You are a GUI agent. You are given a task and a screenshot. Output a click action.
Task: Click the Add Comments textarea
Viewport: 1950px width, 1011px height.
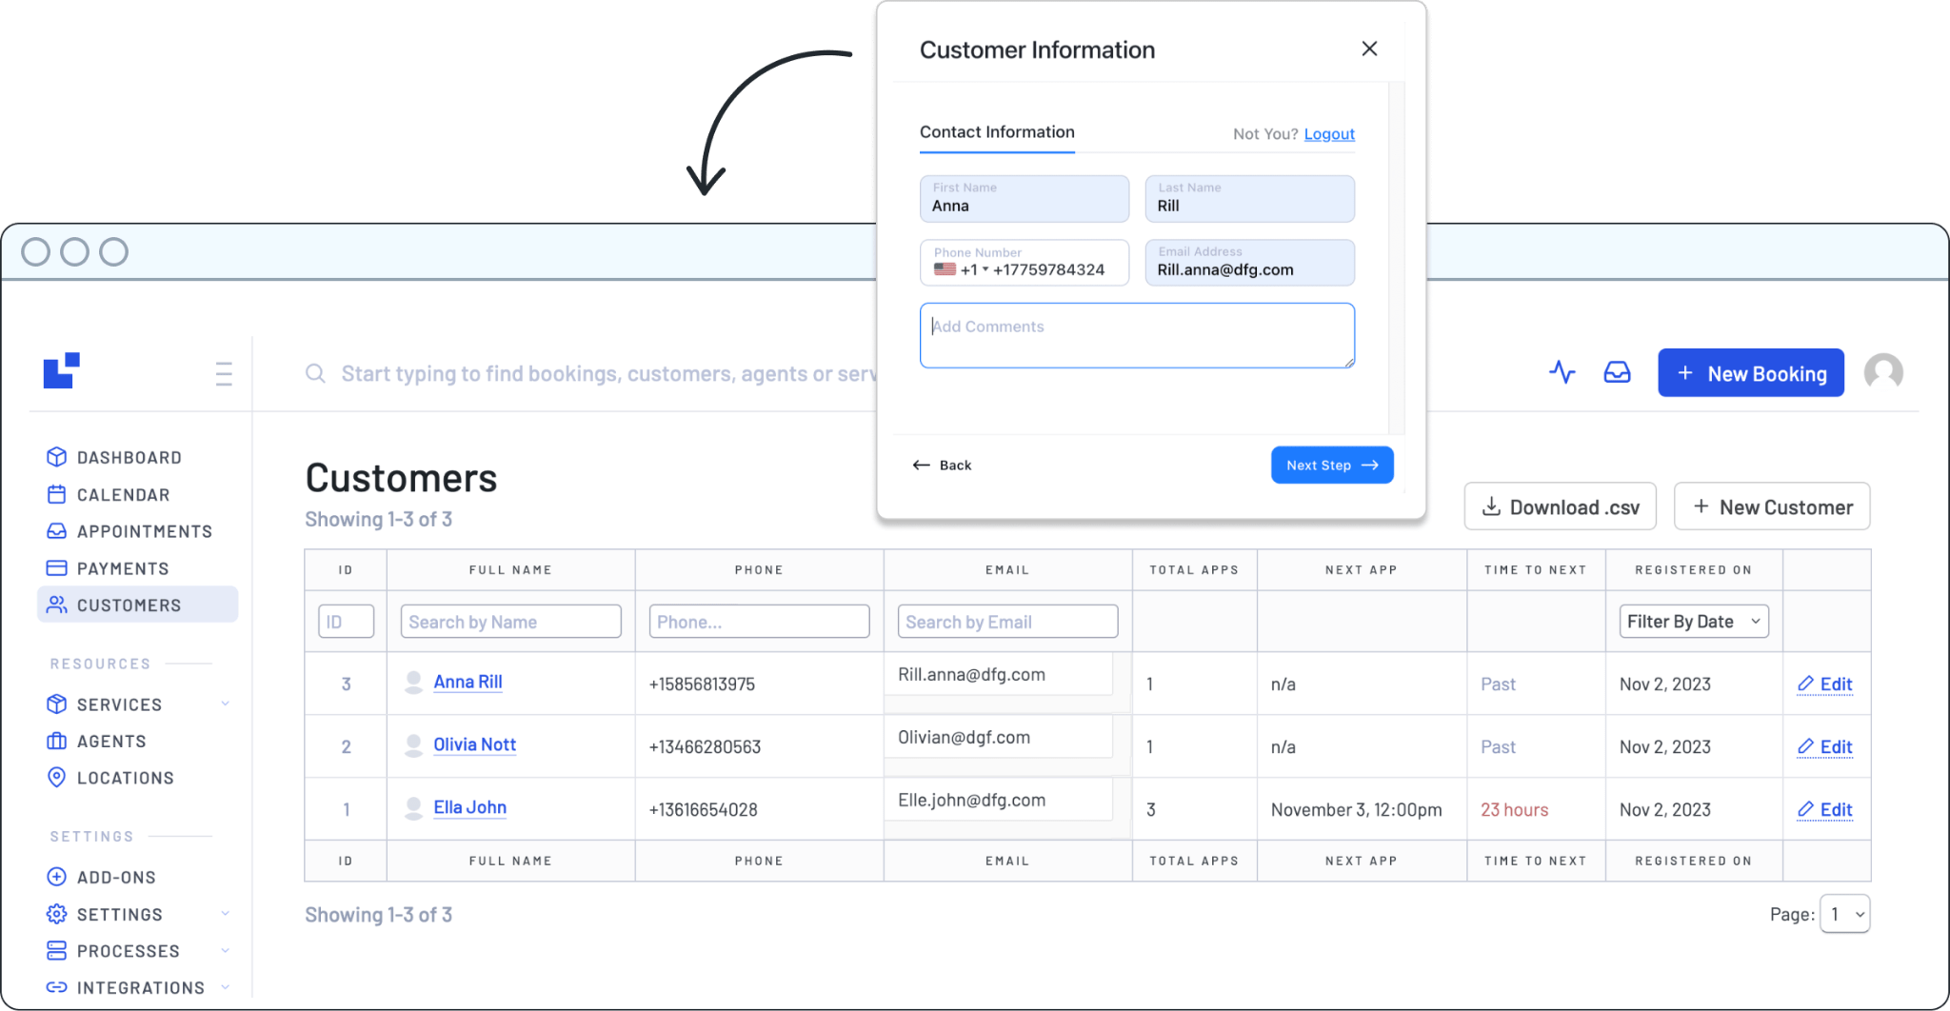1137,335
